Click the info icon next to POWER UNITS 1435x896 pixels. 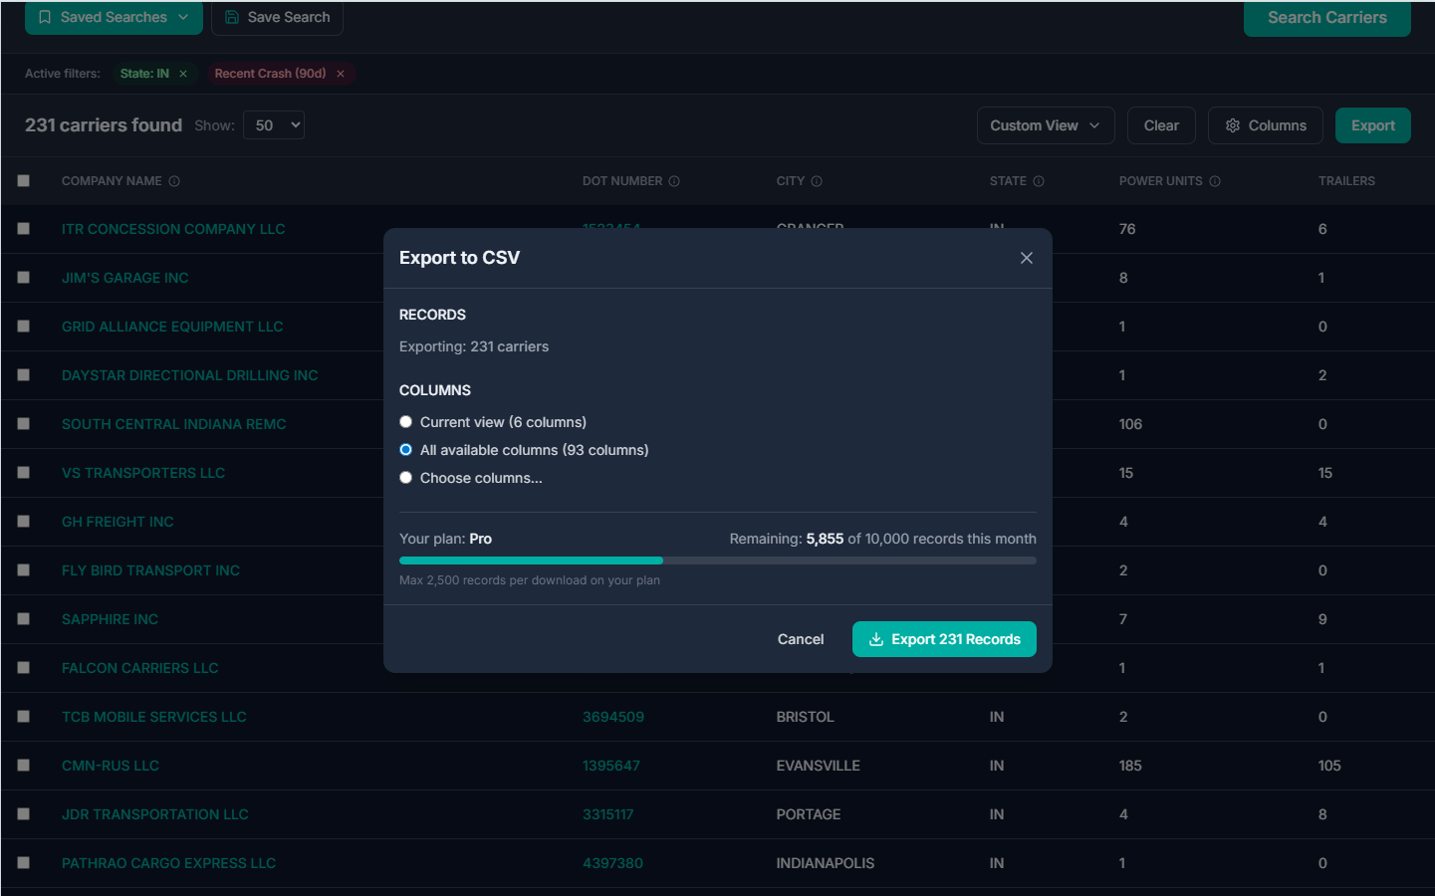(1215, 181)
